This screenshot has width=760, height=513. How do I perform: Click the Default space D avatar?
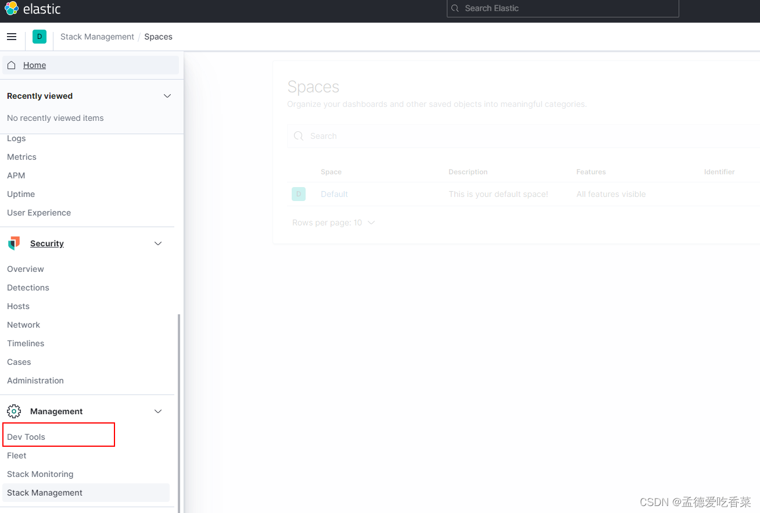[x=299, y=194]
